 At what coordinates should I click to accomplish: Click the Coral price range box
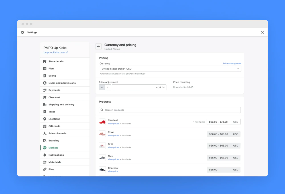click(223, 134)
